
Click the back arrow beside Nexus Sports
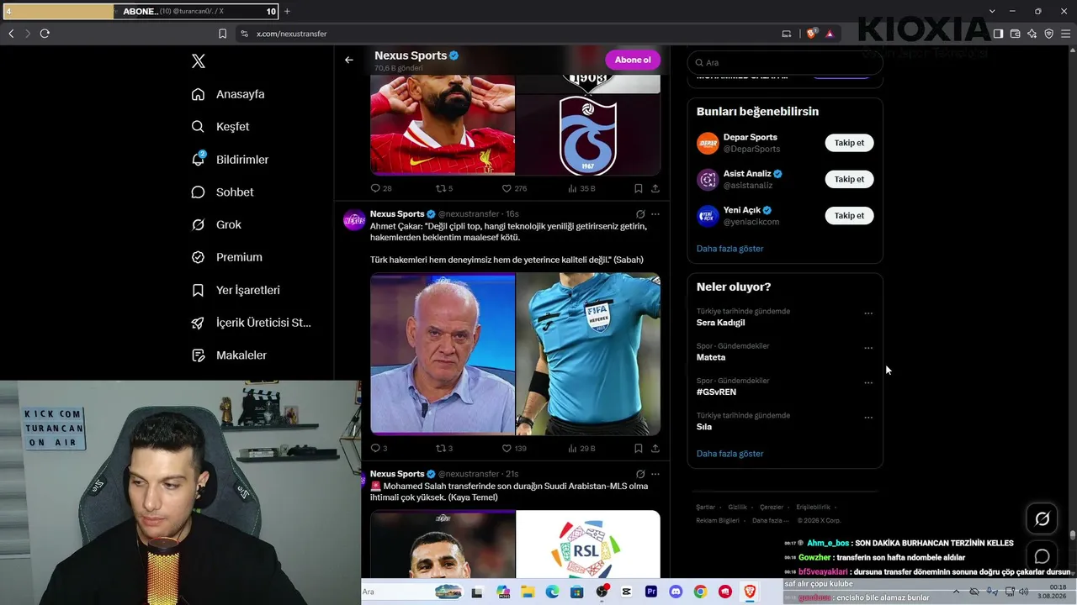click(349, 60)
